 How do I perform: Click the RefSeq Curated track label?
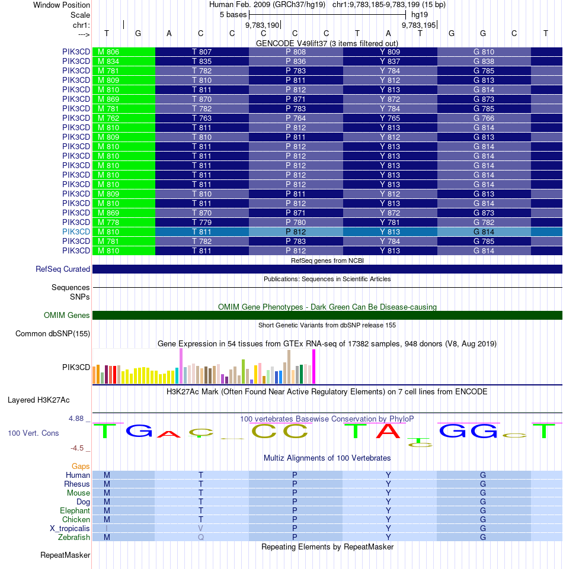62,269
